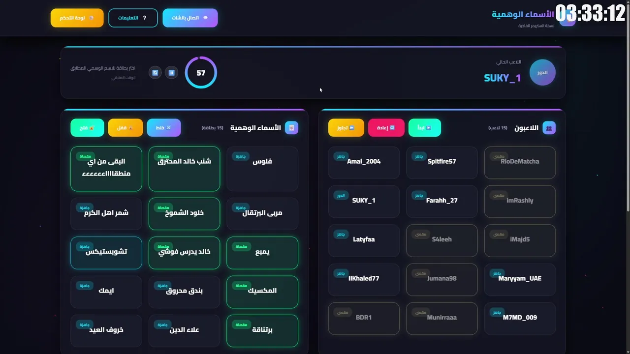Select the علاء الدين card
Viewport: 630px width, 354px height.
184,331
